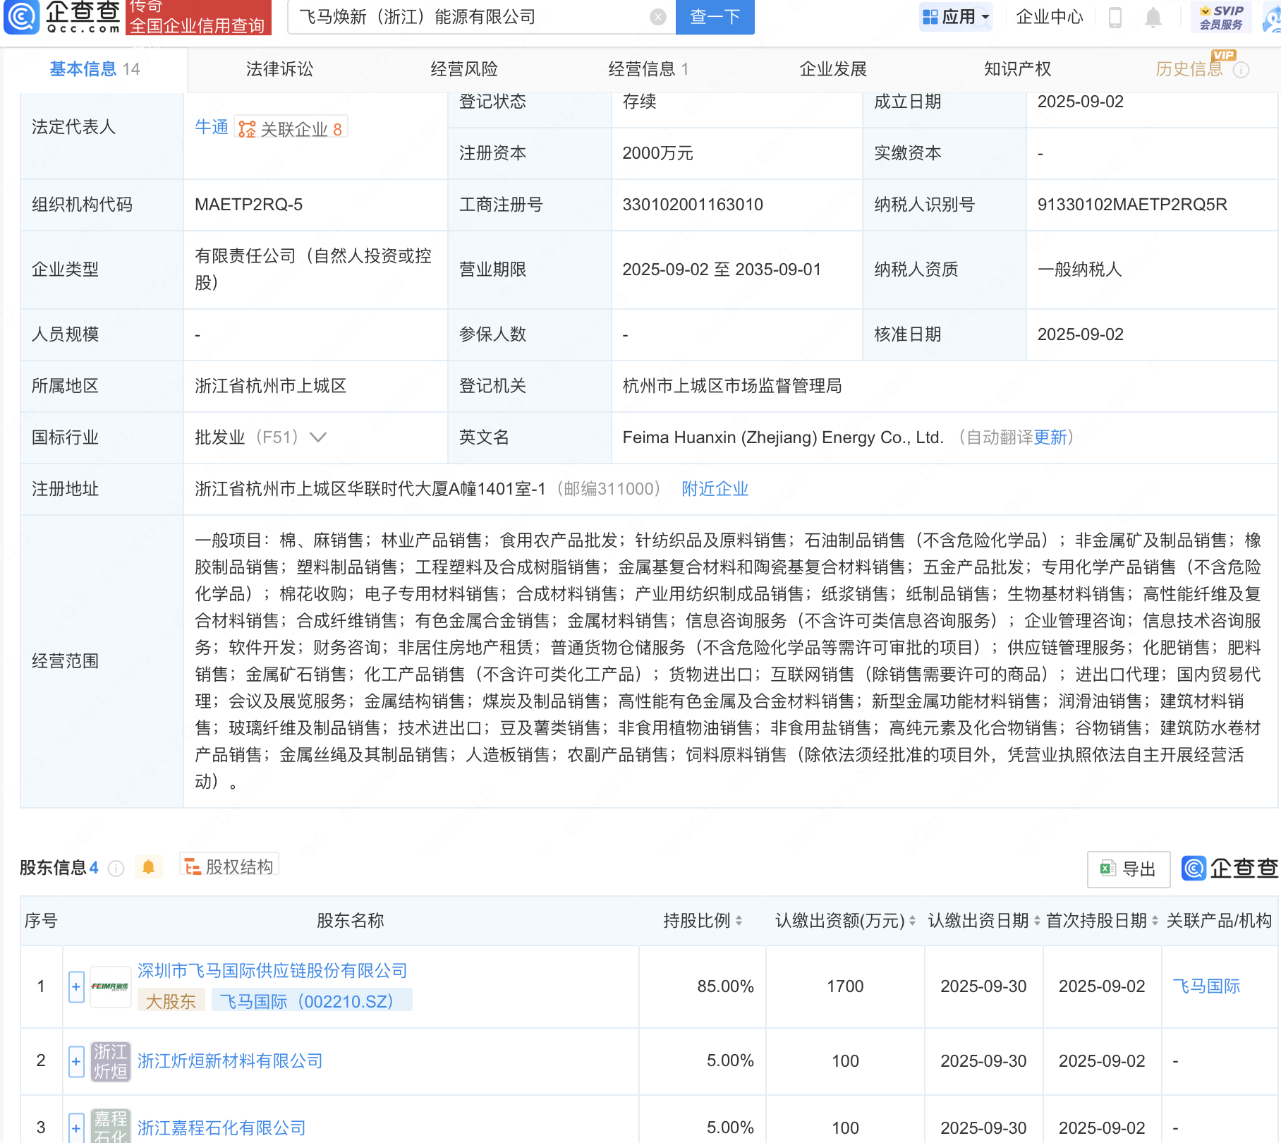Open SVIP member services badge

(x=1221, y=17)
